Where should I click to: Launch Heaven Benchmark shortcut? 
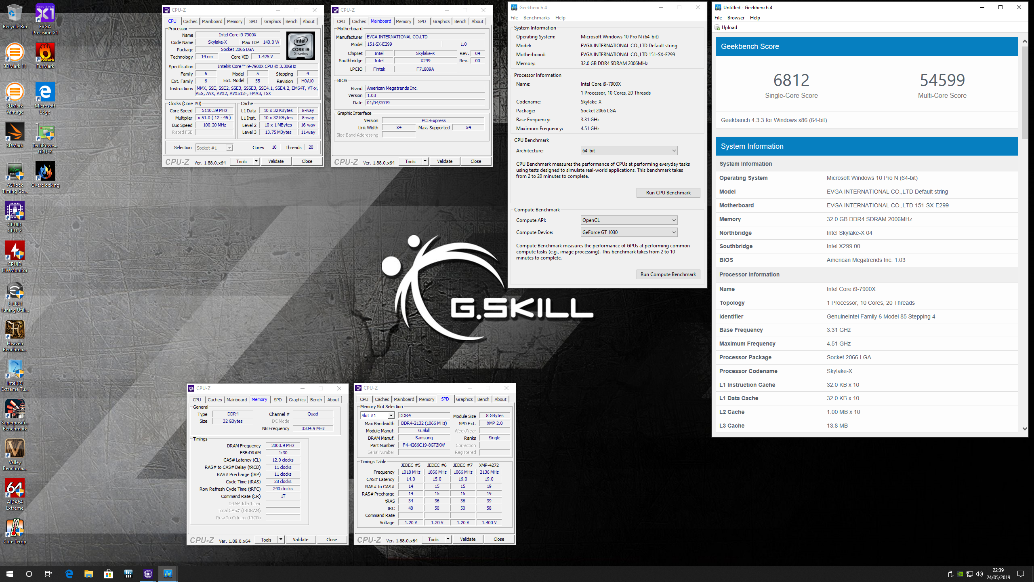[x=15, y=336]
